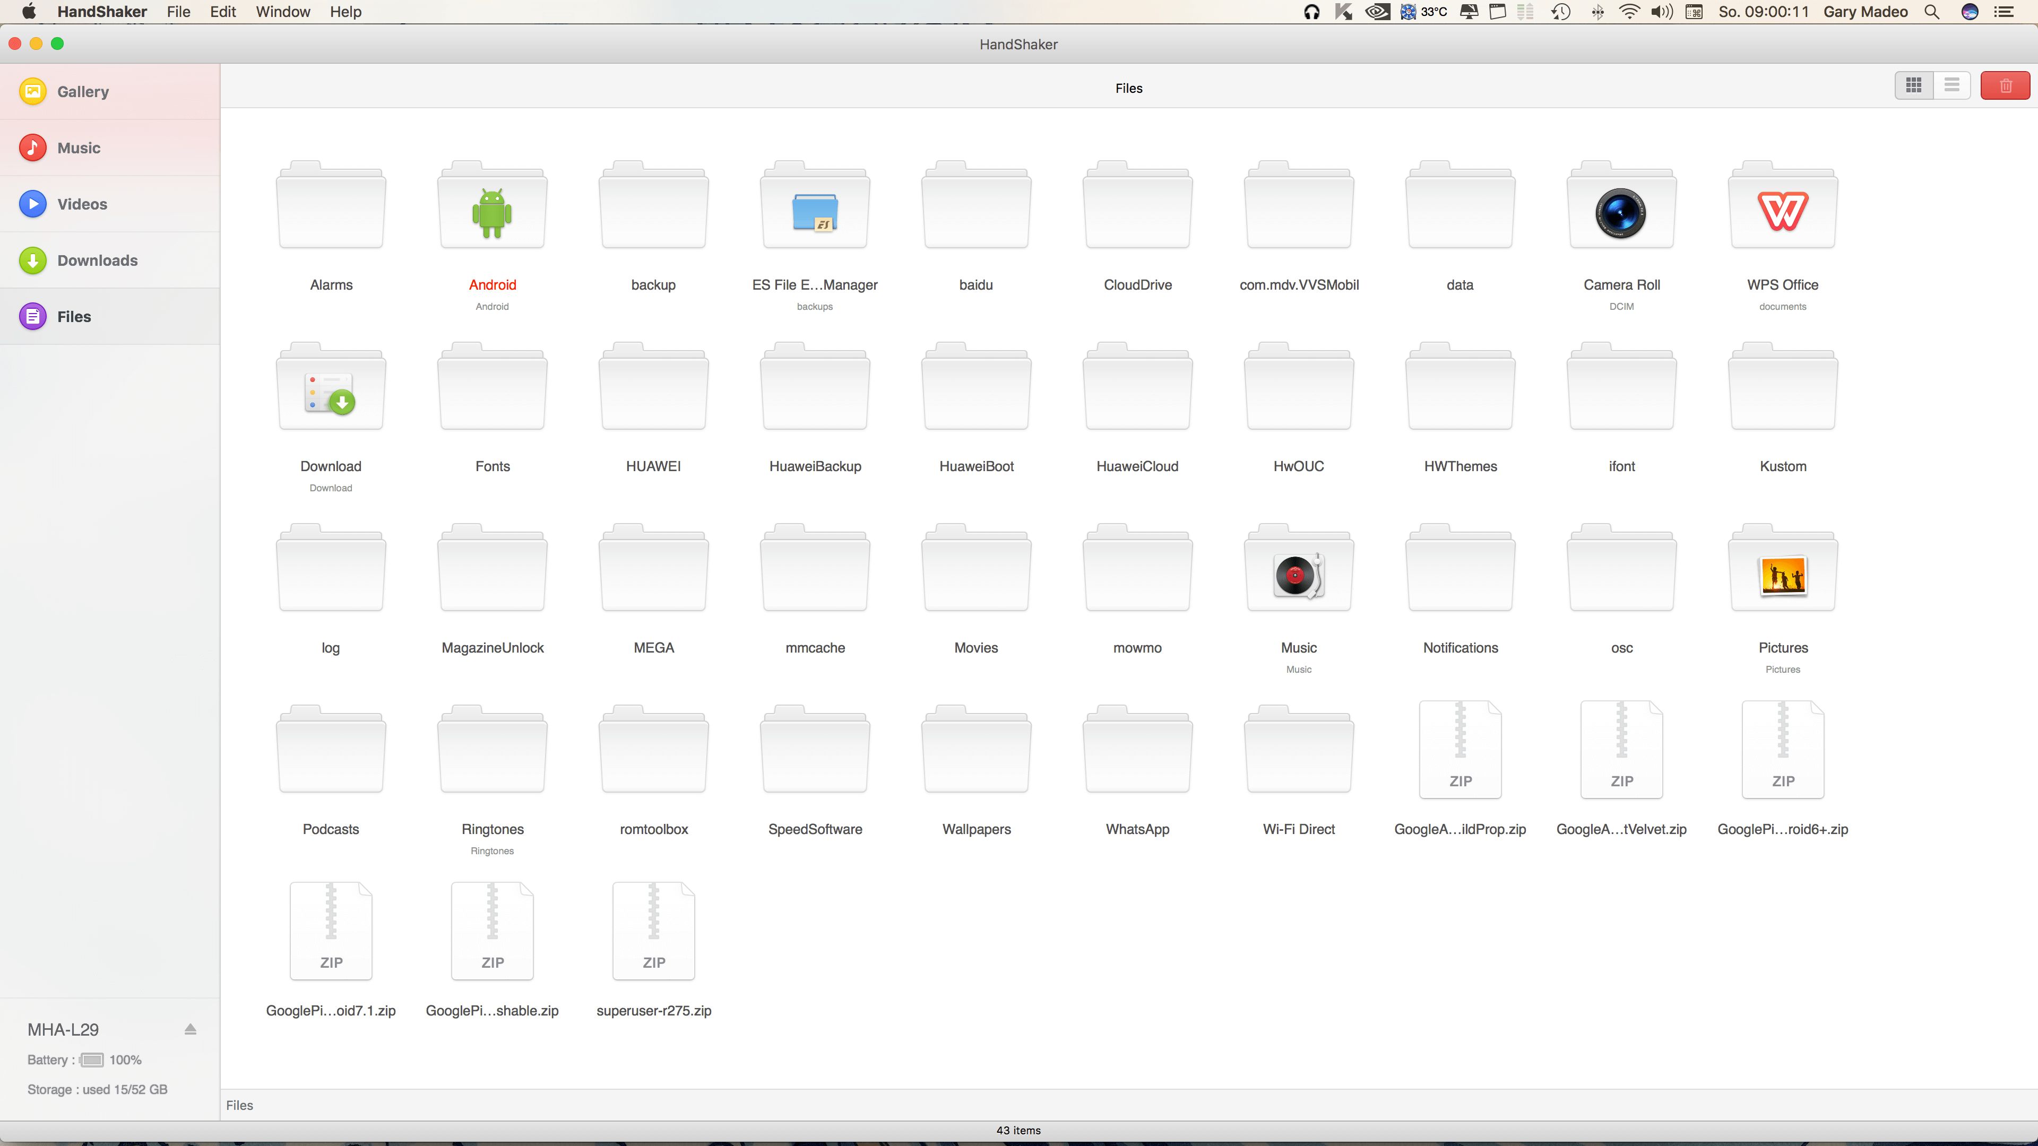2038x1146 pixels.
Task: Switch to grid view layout icon
Action: tap(1913, 87)
